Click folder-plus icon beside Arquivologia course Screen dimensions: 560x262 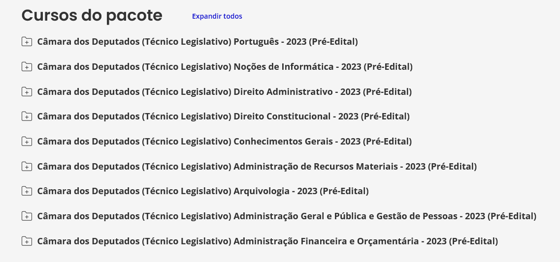(27, 191)
